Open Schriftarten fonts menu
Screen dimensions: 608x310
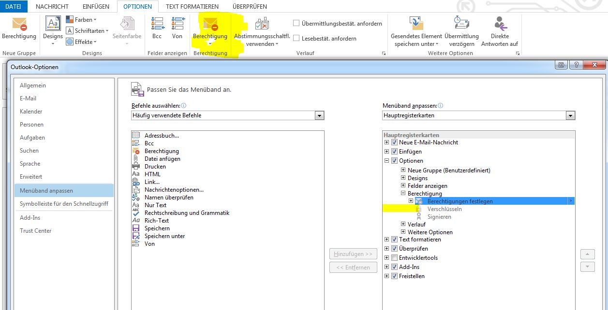pyautogui.click(x=87, y=30)
